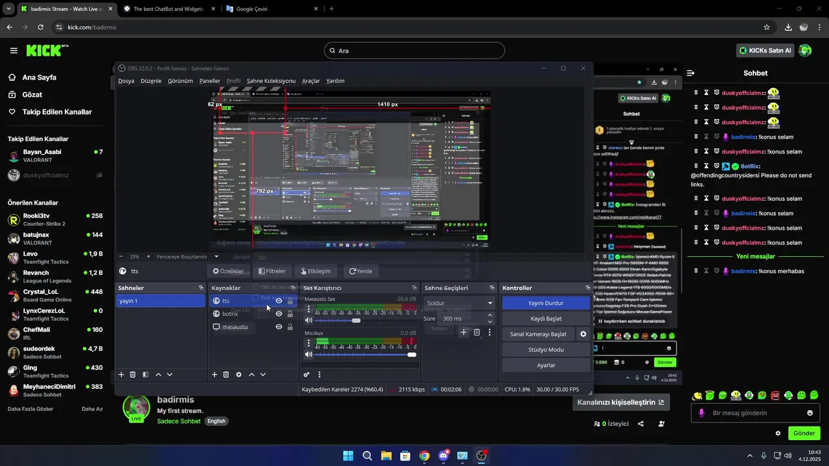This screenshot has height=466, width=829.
Task: Mute Mic/Aux speaker icon
Action: (x=309, y=355)
